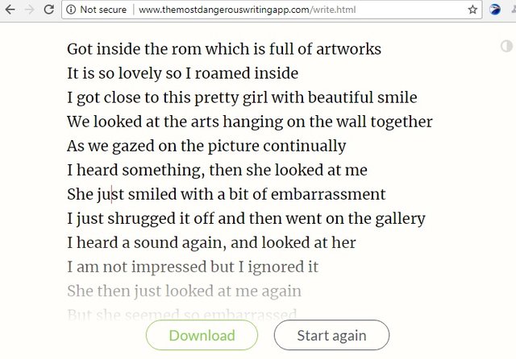Click the faded line "She then just looked"
The image size is (516, 359).
pyautogui.click(x=184, y=291)
